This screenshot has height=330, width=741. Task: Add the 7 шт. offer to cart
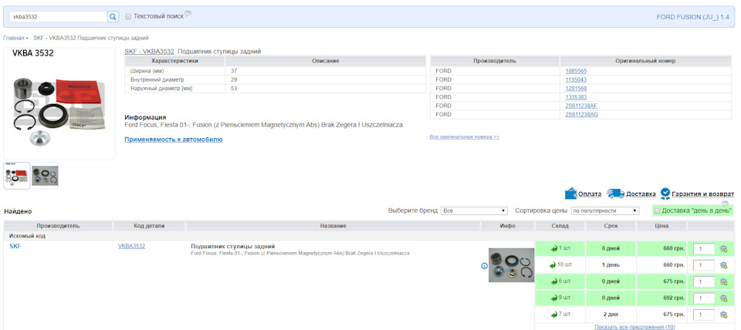(x=723, y=315)
